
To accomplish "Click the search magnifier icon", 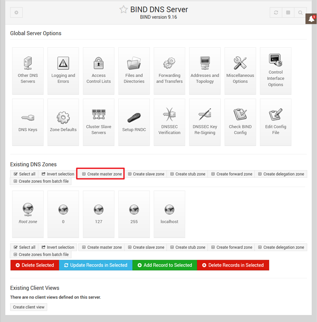I will [x=300, y=13].
